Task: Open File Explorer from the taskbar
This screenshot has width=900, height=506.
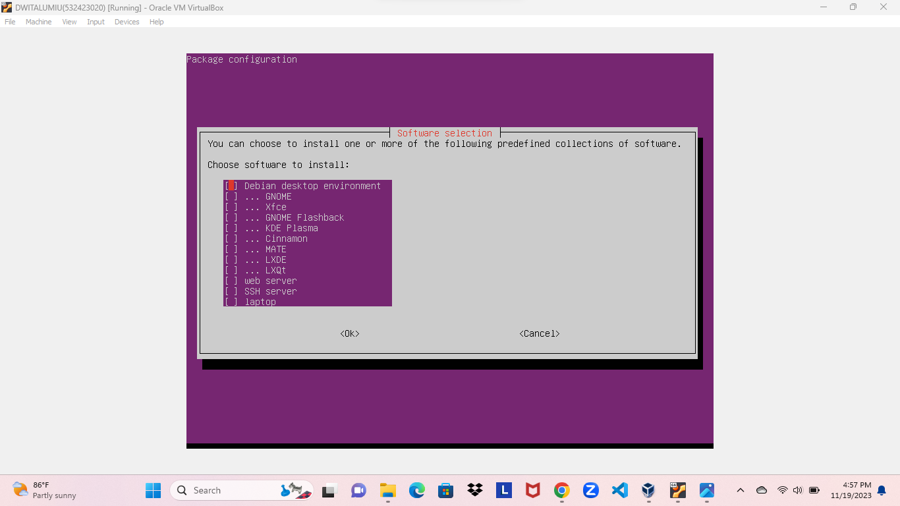Action: [387, 490]
